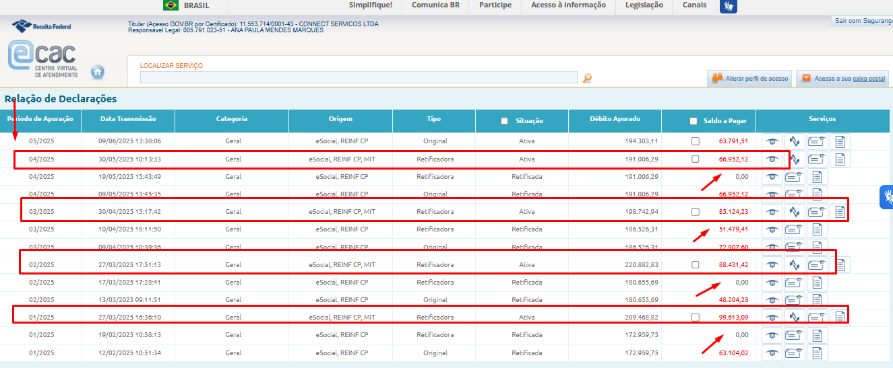893x368 pixels.
Task: Click the eye icon in the 05/2025 row
Action: pos(772,141)
